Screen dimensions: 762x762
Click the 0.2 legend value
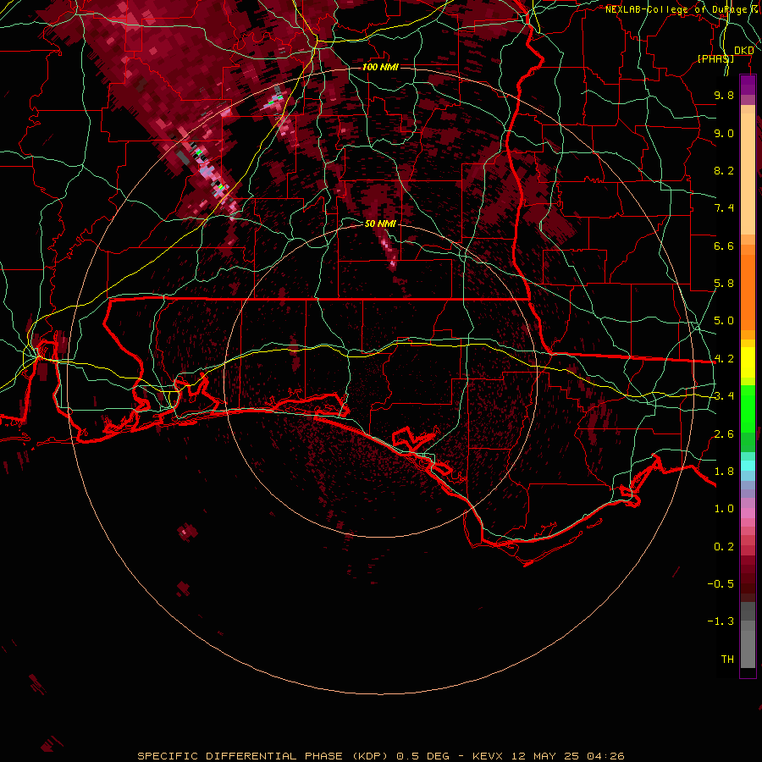724,547
